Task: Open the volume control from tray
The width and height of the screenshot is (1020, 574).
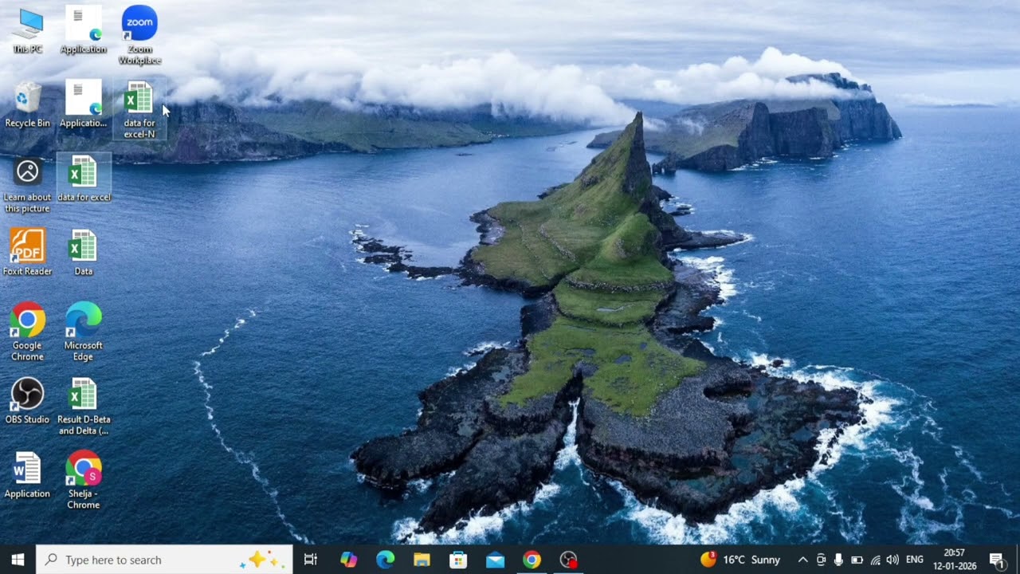Action: [892, 560]
